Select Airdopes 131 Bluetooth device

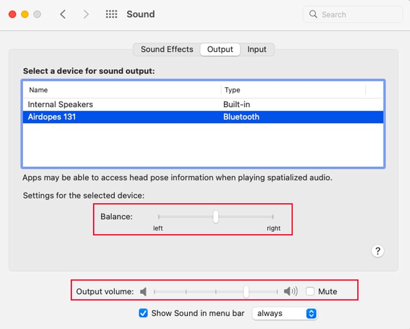[203, 117]
